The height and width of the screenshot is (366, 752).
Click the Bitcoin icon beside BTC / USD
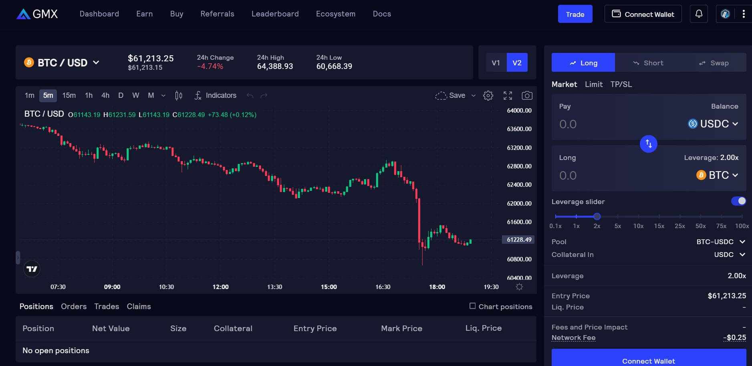click(29, 62)
